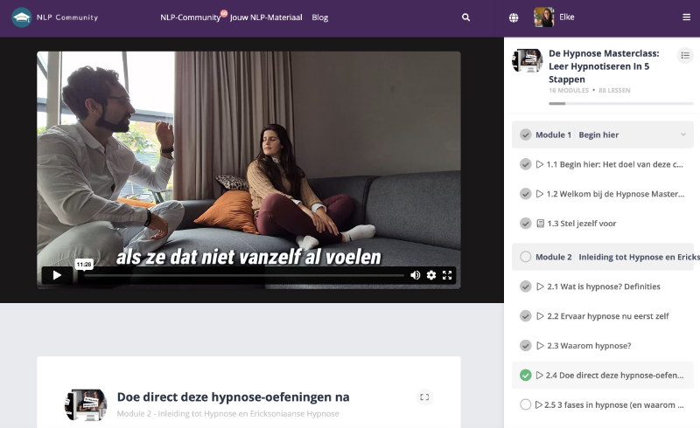
Task: Click the Elke username
Action: click(566, 17)
